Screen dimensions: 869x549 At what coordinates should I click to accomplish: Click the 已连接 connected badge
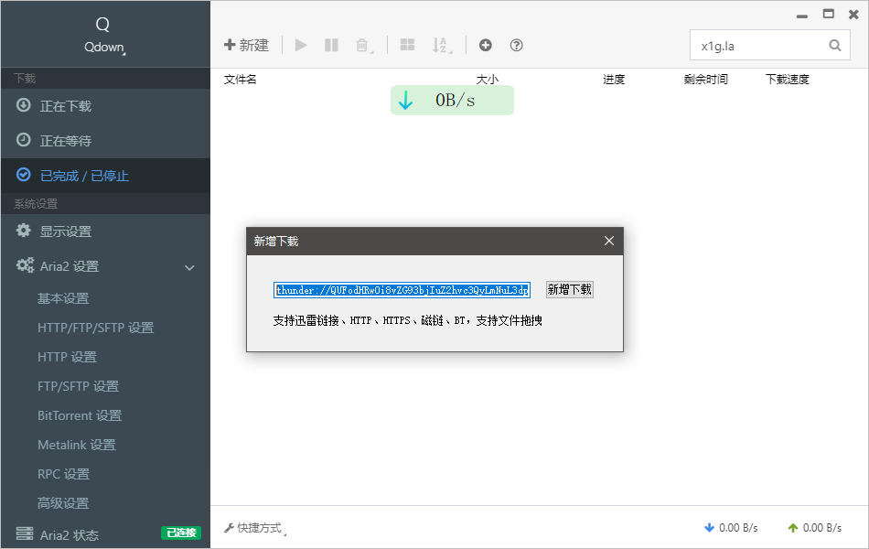click(181, 533)
